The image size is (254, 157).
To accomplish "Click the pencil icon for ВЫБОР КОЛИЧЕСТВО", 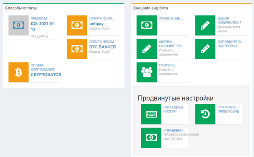I will [205, 26].
